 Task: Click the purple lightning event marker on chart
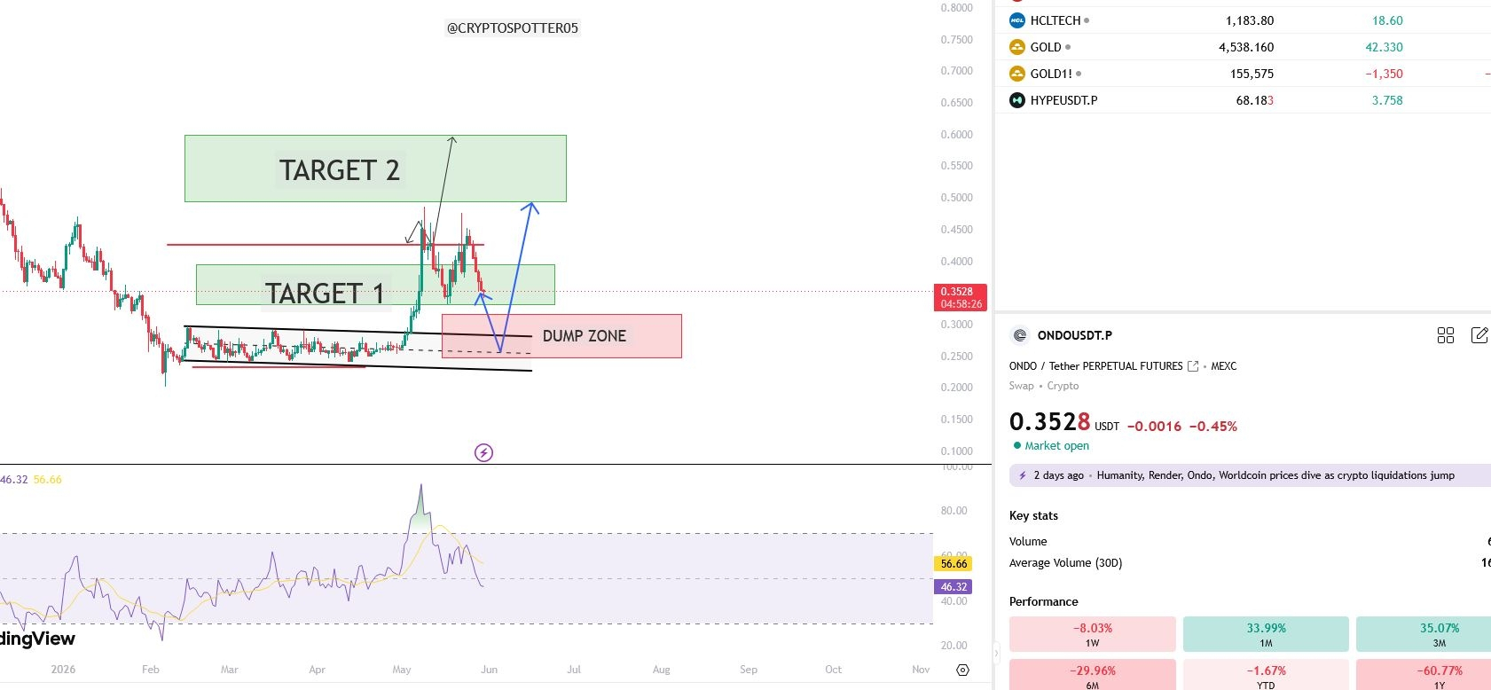point(483,452)
